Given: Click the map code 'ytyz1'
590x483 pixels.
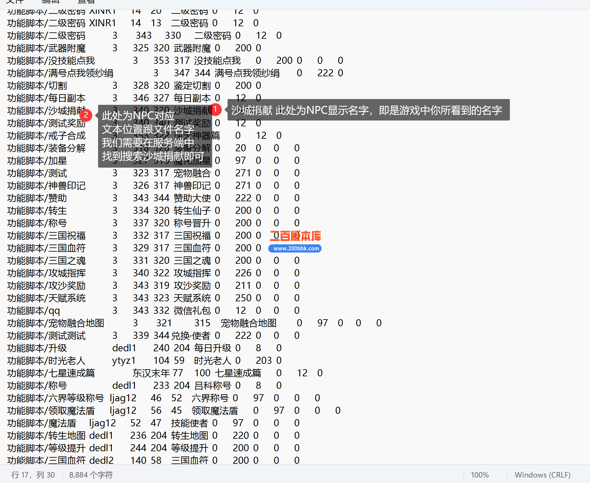Looking at the screenshot, I should pyautogui.click(x=124, y=361).
